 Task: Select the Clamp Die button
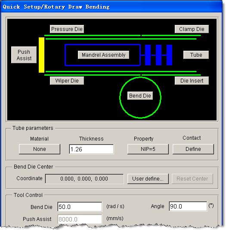pyautogui.click(x=192, y=29)
